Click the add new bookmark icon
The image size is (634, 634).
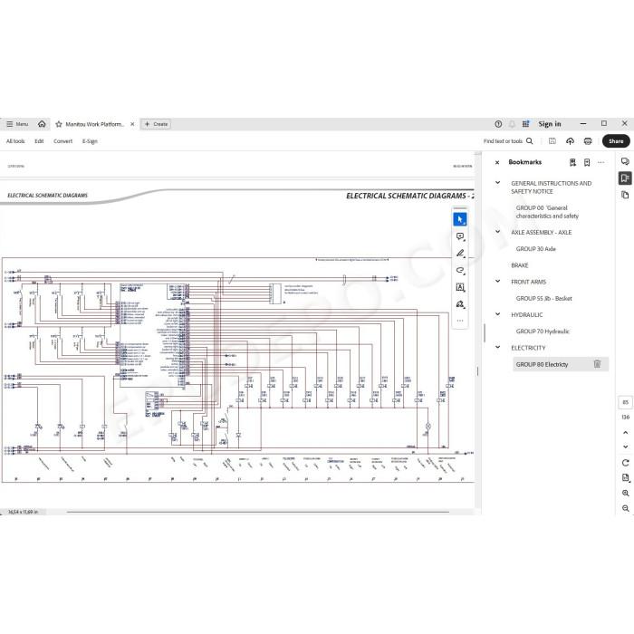[x=587, y=162]
